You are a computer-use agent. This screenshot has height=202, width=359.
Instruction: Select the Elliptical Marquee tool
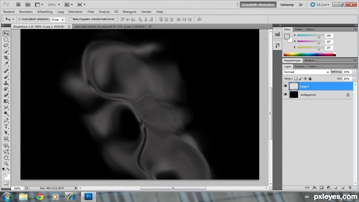click(x=6, y=39)
